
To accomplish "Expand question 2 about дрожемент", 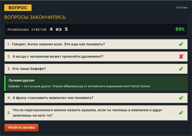I will 96,56.
